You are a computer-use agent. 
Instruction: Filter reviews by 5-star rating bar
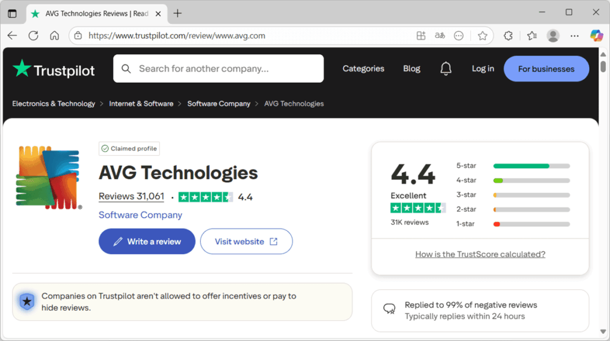point(531,166)
